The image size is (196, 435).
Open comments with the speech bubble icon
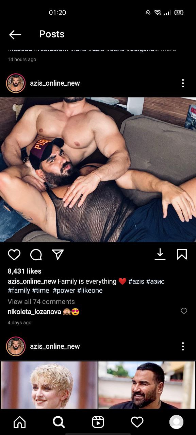coord(36,255)
